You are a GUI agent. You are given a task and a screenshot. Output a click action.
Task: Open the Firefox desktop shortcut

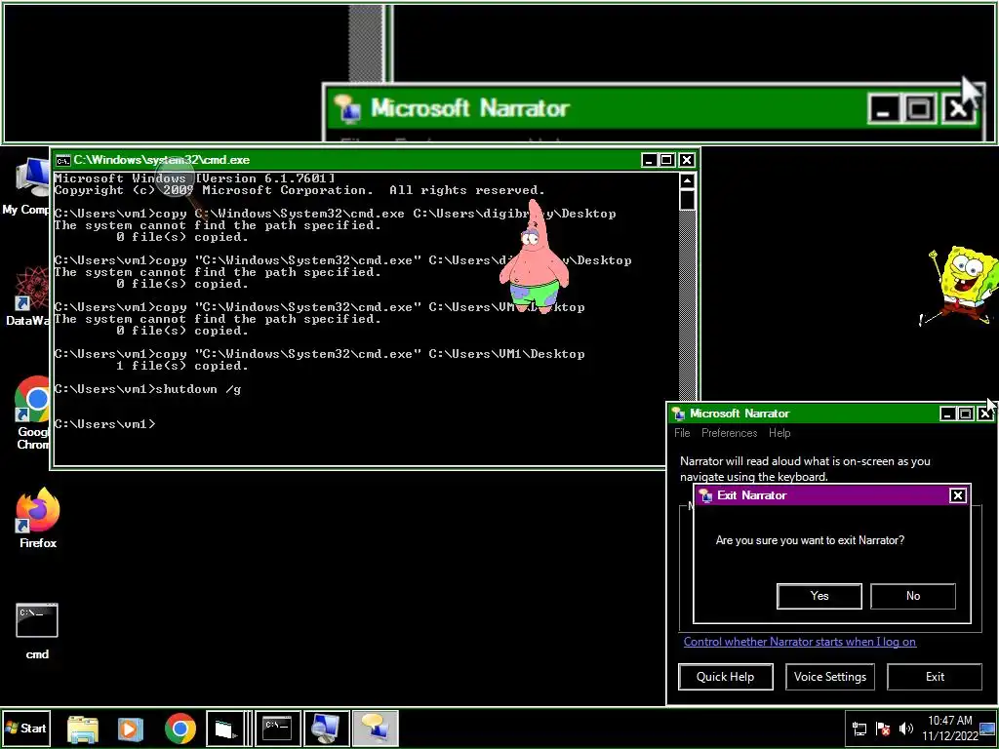pos(38,518)
